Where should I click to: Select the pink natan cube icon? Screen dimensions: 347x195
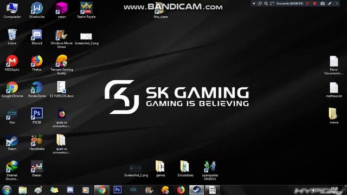(x=61, y=10)
